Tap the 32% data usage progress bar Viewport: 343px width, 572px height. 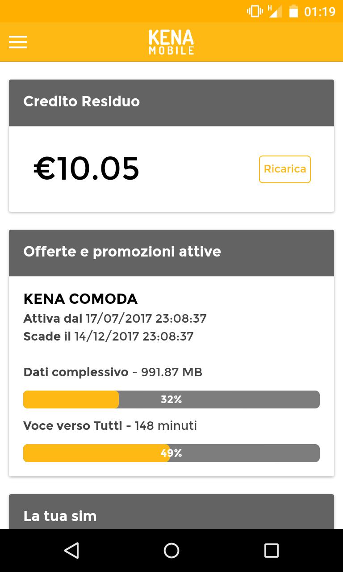tap(171, 400)
